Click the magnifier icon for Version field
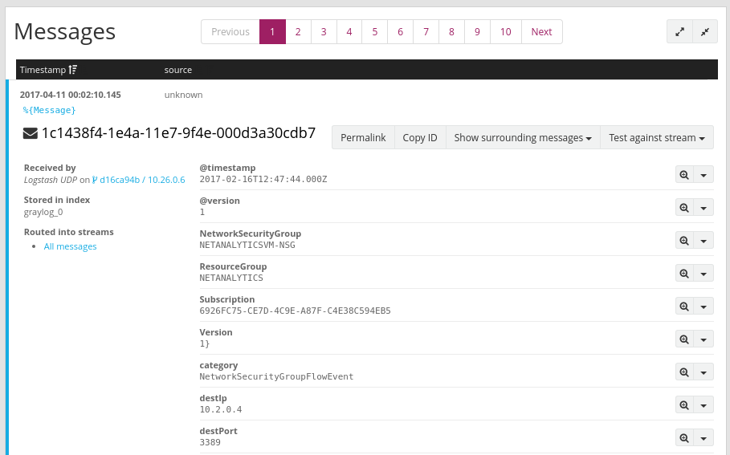Screen dimensions: 730x455 click(684, 339)
